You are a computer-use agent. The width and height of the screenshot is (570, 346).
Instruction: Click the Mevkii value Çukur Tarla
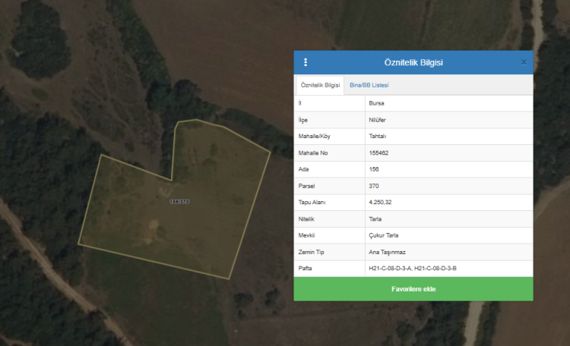pos(384,235)
